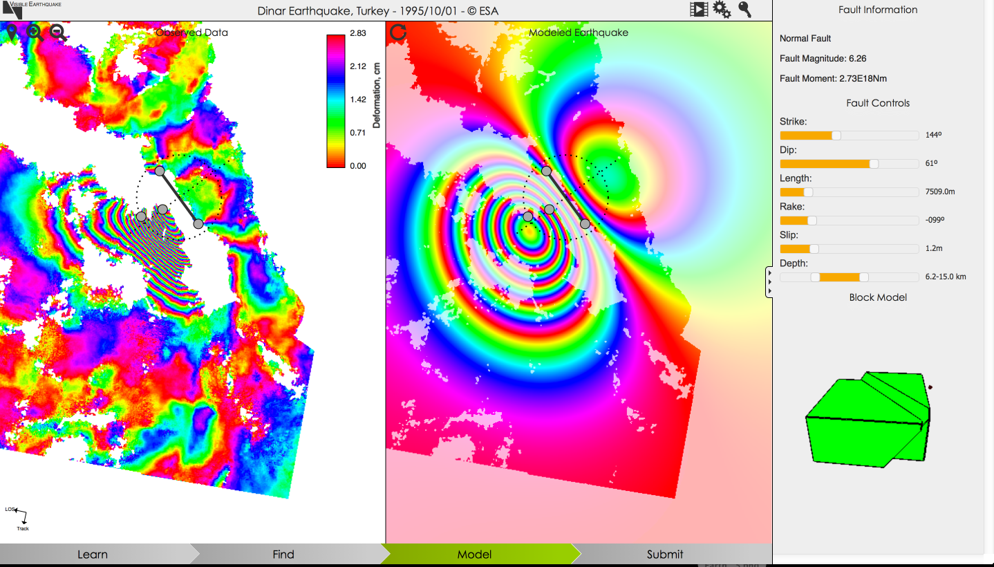Switch to the Find tab

[x=283, y=554]
